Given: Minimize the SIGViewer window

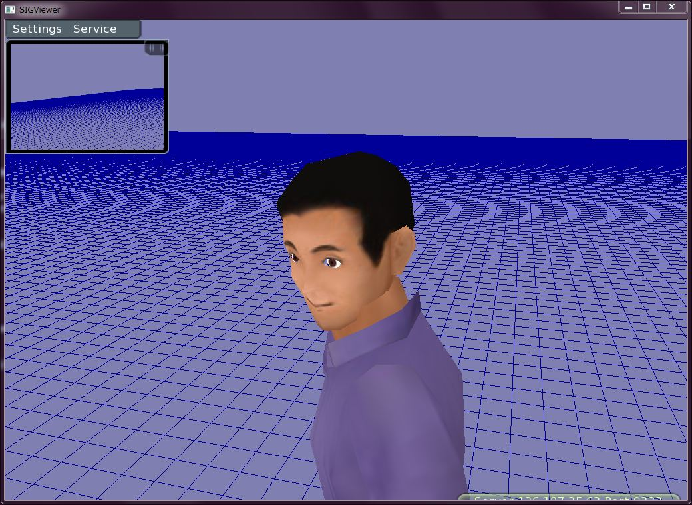Looking at the screenshot, I should click(628, 7).
